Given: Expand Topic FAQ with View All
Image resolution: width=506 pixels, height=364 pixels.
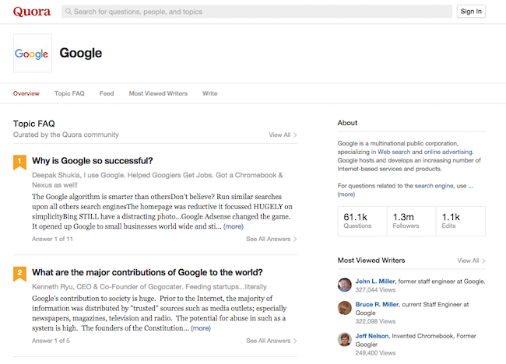Looking at the screenshot, I should click(x=283, y=135).
